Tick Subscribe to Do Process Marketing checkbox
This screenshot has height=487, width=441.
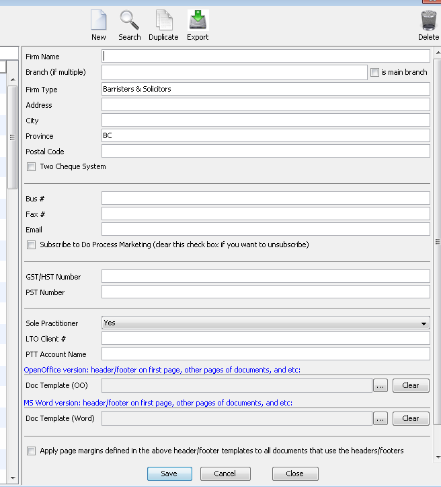(x=31, y=245)
